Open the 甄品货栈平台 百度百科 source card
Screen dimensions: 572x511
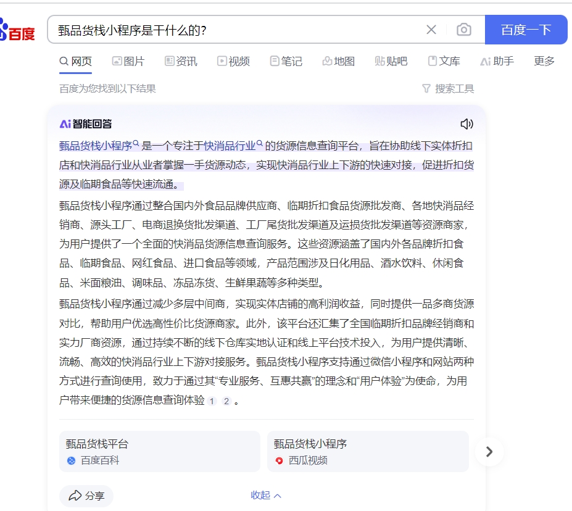pos(160,452)
